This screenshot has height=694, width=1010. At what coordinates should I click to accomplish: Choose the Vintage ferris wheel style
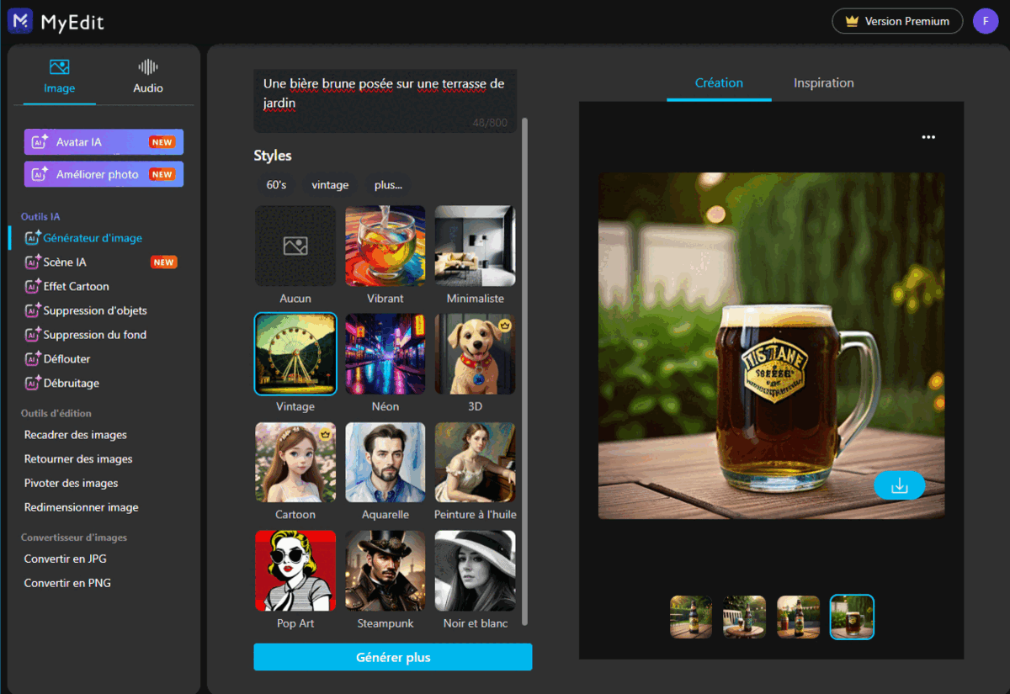click(x=295, y=354)
